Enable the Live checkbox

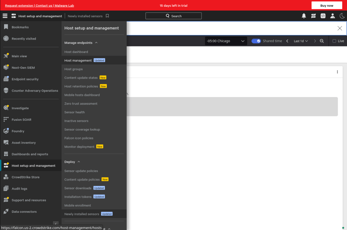[334, 41]
